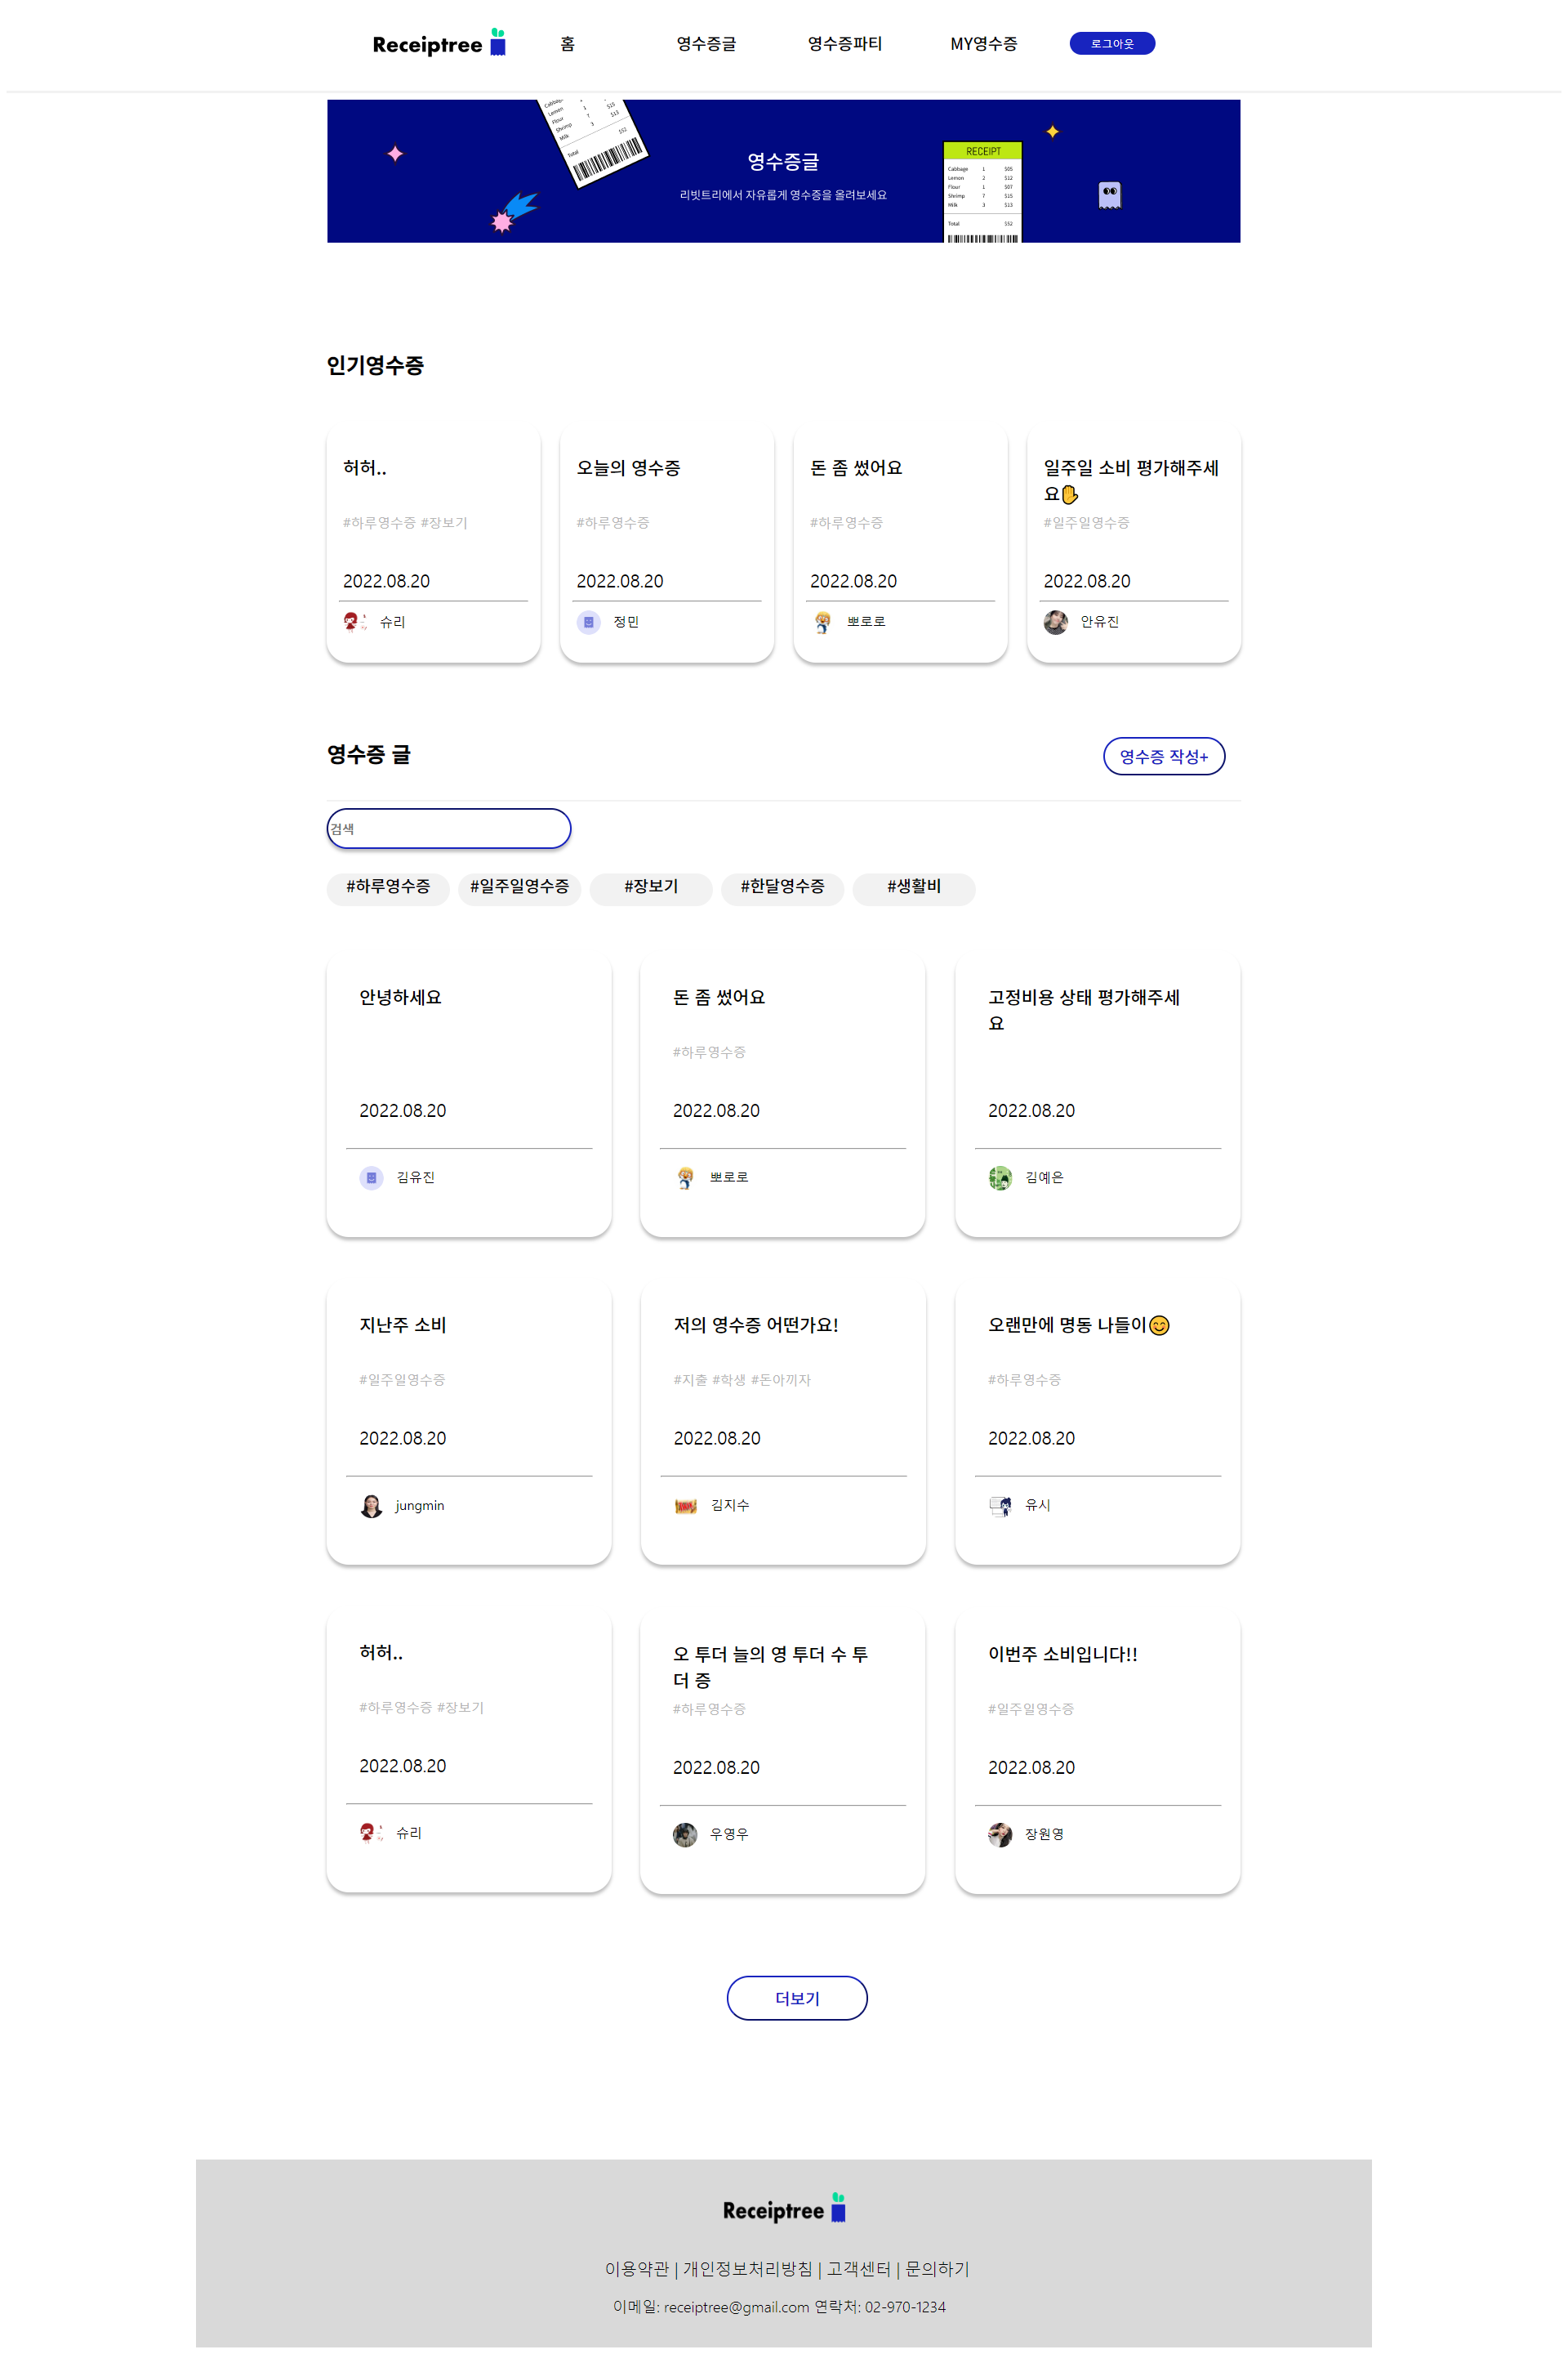Click the 더보기 button to load more
The image size is (1568, 2354).
coord(797,1998)
